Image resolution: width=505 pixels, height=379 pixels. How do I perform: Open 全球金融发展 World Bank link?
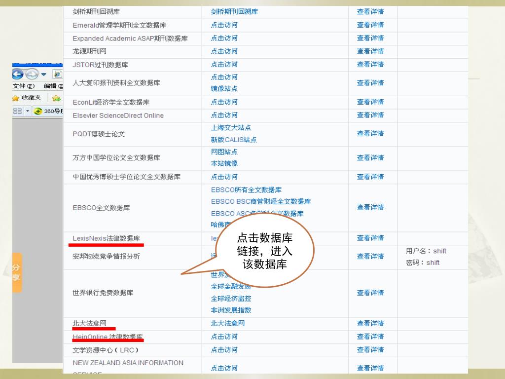click(231, 287)
